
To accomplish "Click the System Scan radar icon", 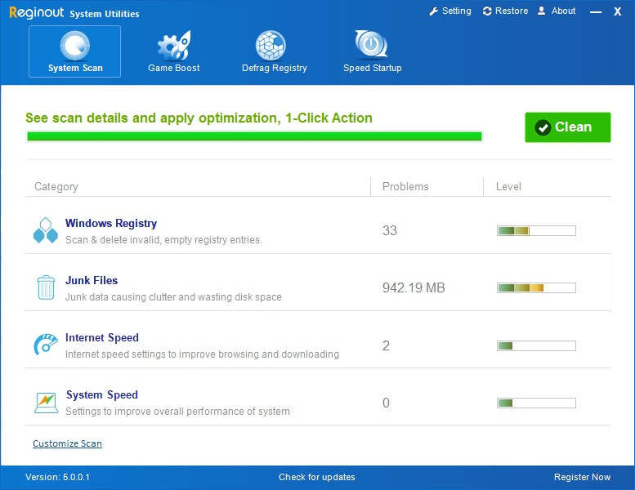I will click(x=75, y=45).
